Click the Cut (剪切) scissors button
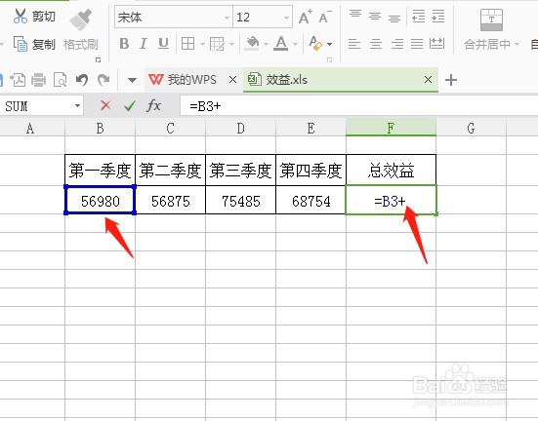The image size is (538, 421). pos(34,17)
